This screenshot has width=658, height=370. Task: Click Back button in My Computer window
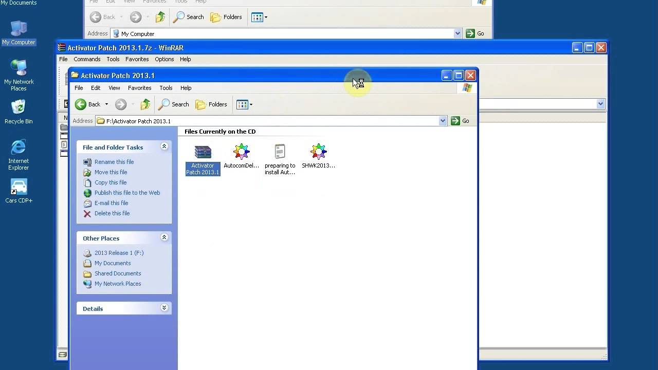(x=103, y=17)
